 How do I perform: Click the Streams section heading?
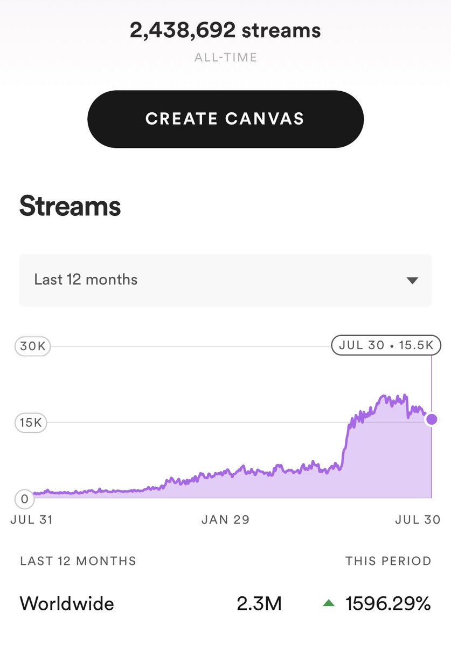tap(70, 206)
